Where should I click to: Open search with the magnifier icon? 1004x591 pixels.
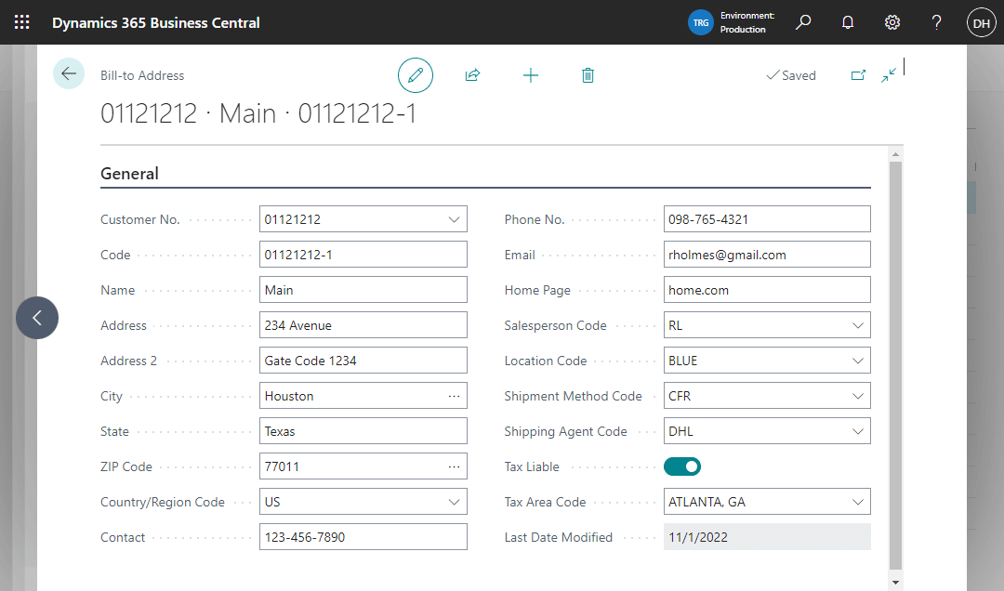coord(803,21)
